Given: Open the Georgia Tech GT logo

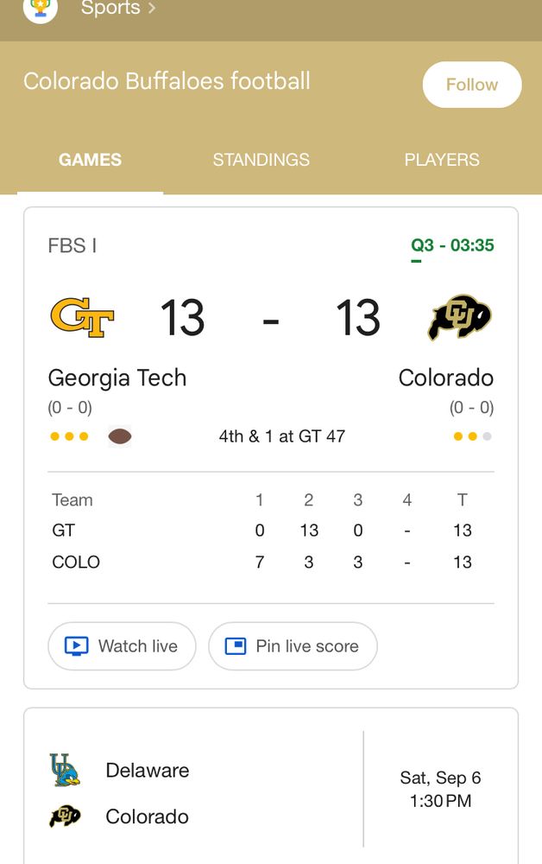Looking at the screenshot, I should 82,317.
